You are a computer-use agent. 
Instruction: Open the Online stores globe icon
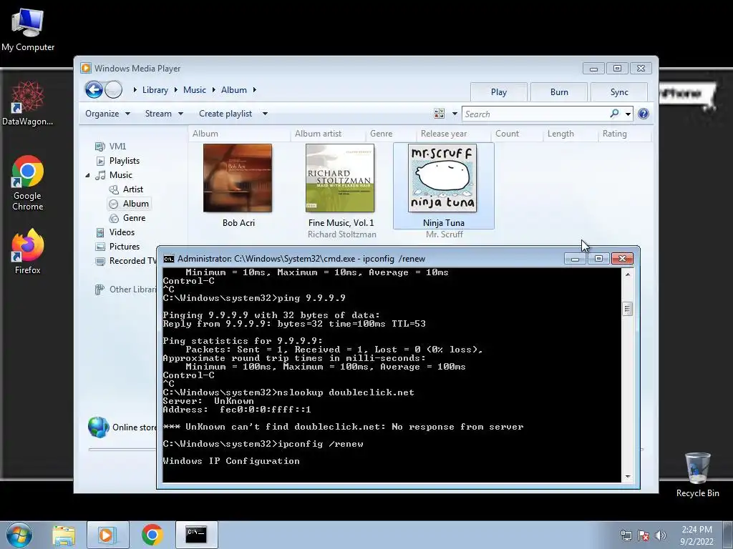pyautogui.click(x=99, y=427)
